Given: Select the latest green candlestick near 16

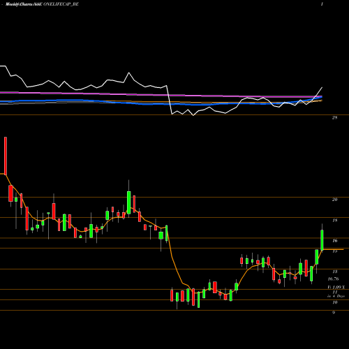Looking at the screenshot, I should click(x=322, y=239).
